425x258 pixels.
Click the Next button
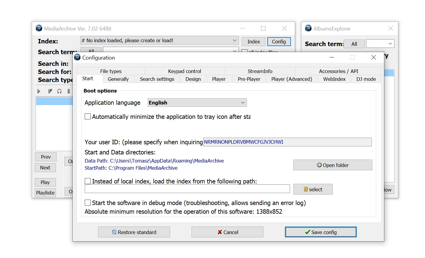[x=45, y=168]
